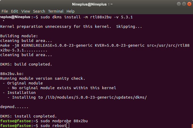Click the DKMS: install completed line
Image resolution: width=193 pixels, height=128 pixels.
(28, 116)
